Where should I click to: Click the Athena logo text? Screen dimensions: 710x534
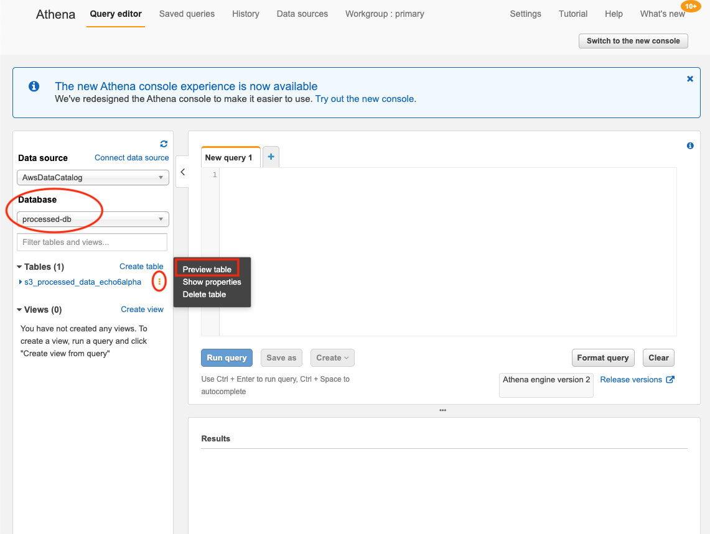(55, 14)
